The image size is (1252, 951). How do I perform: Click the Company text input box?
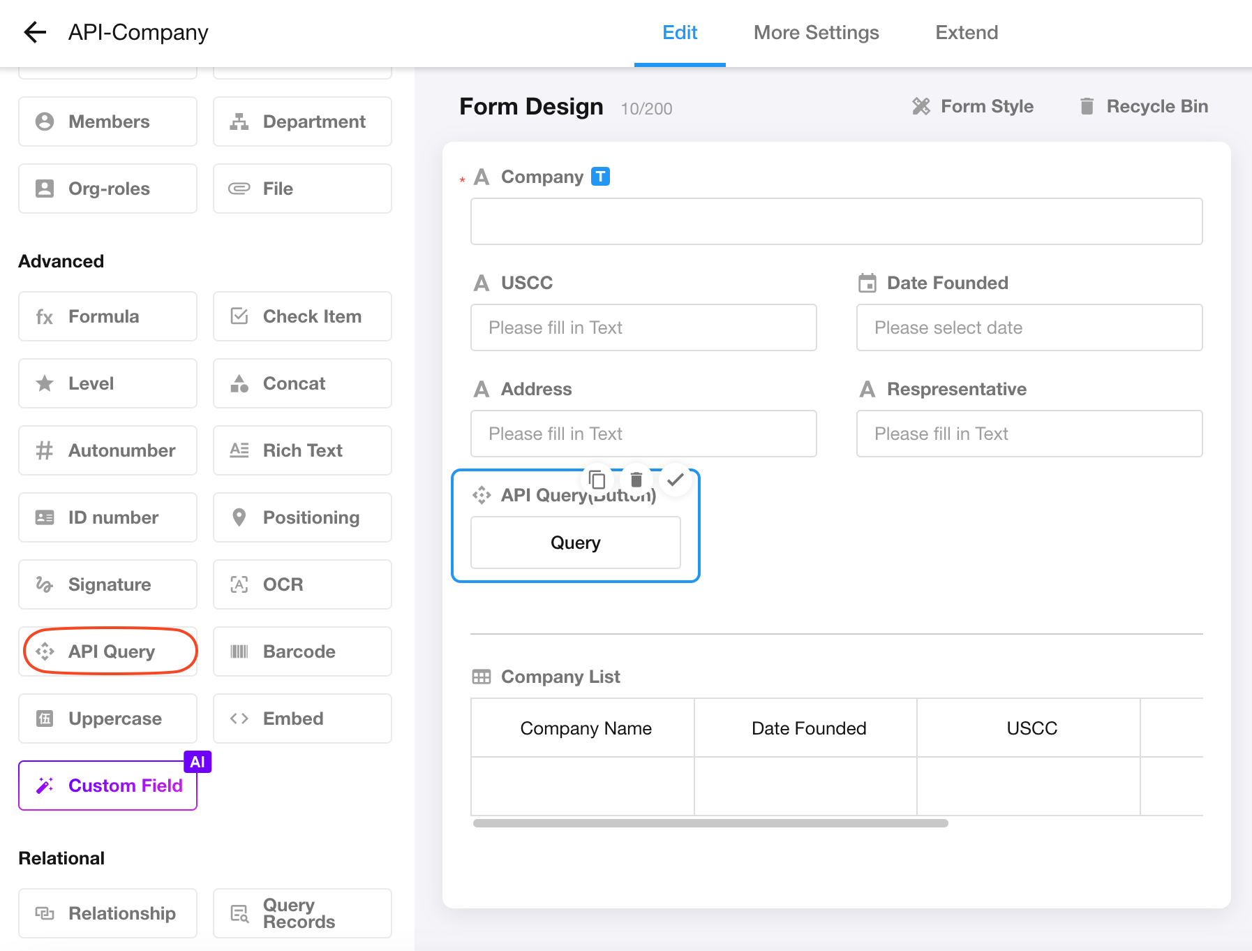point(836,221)
